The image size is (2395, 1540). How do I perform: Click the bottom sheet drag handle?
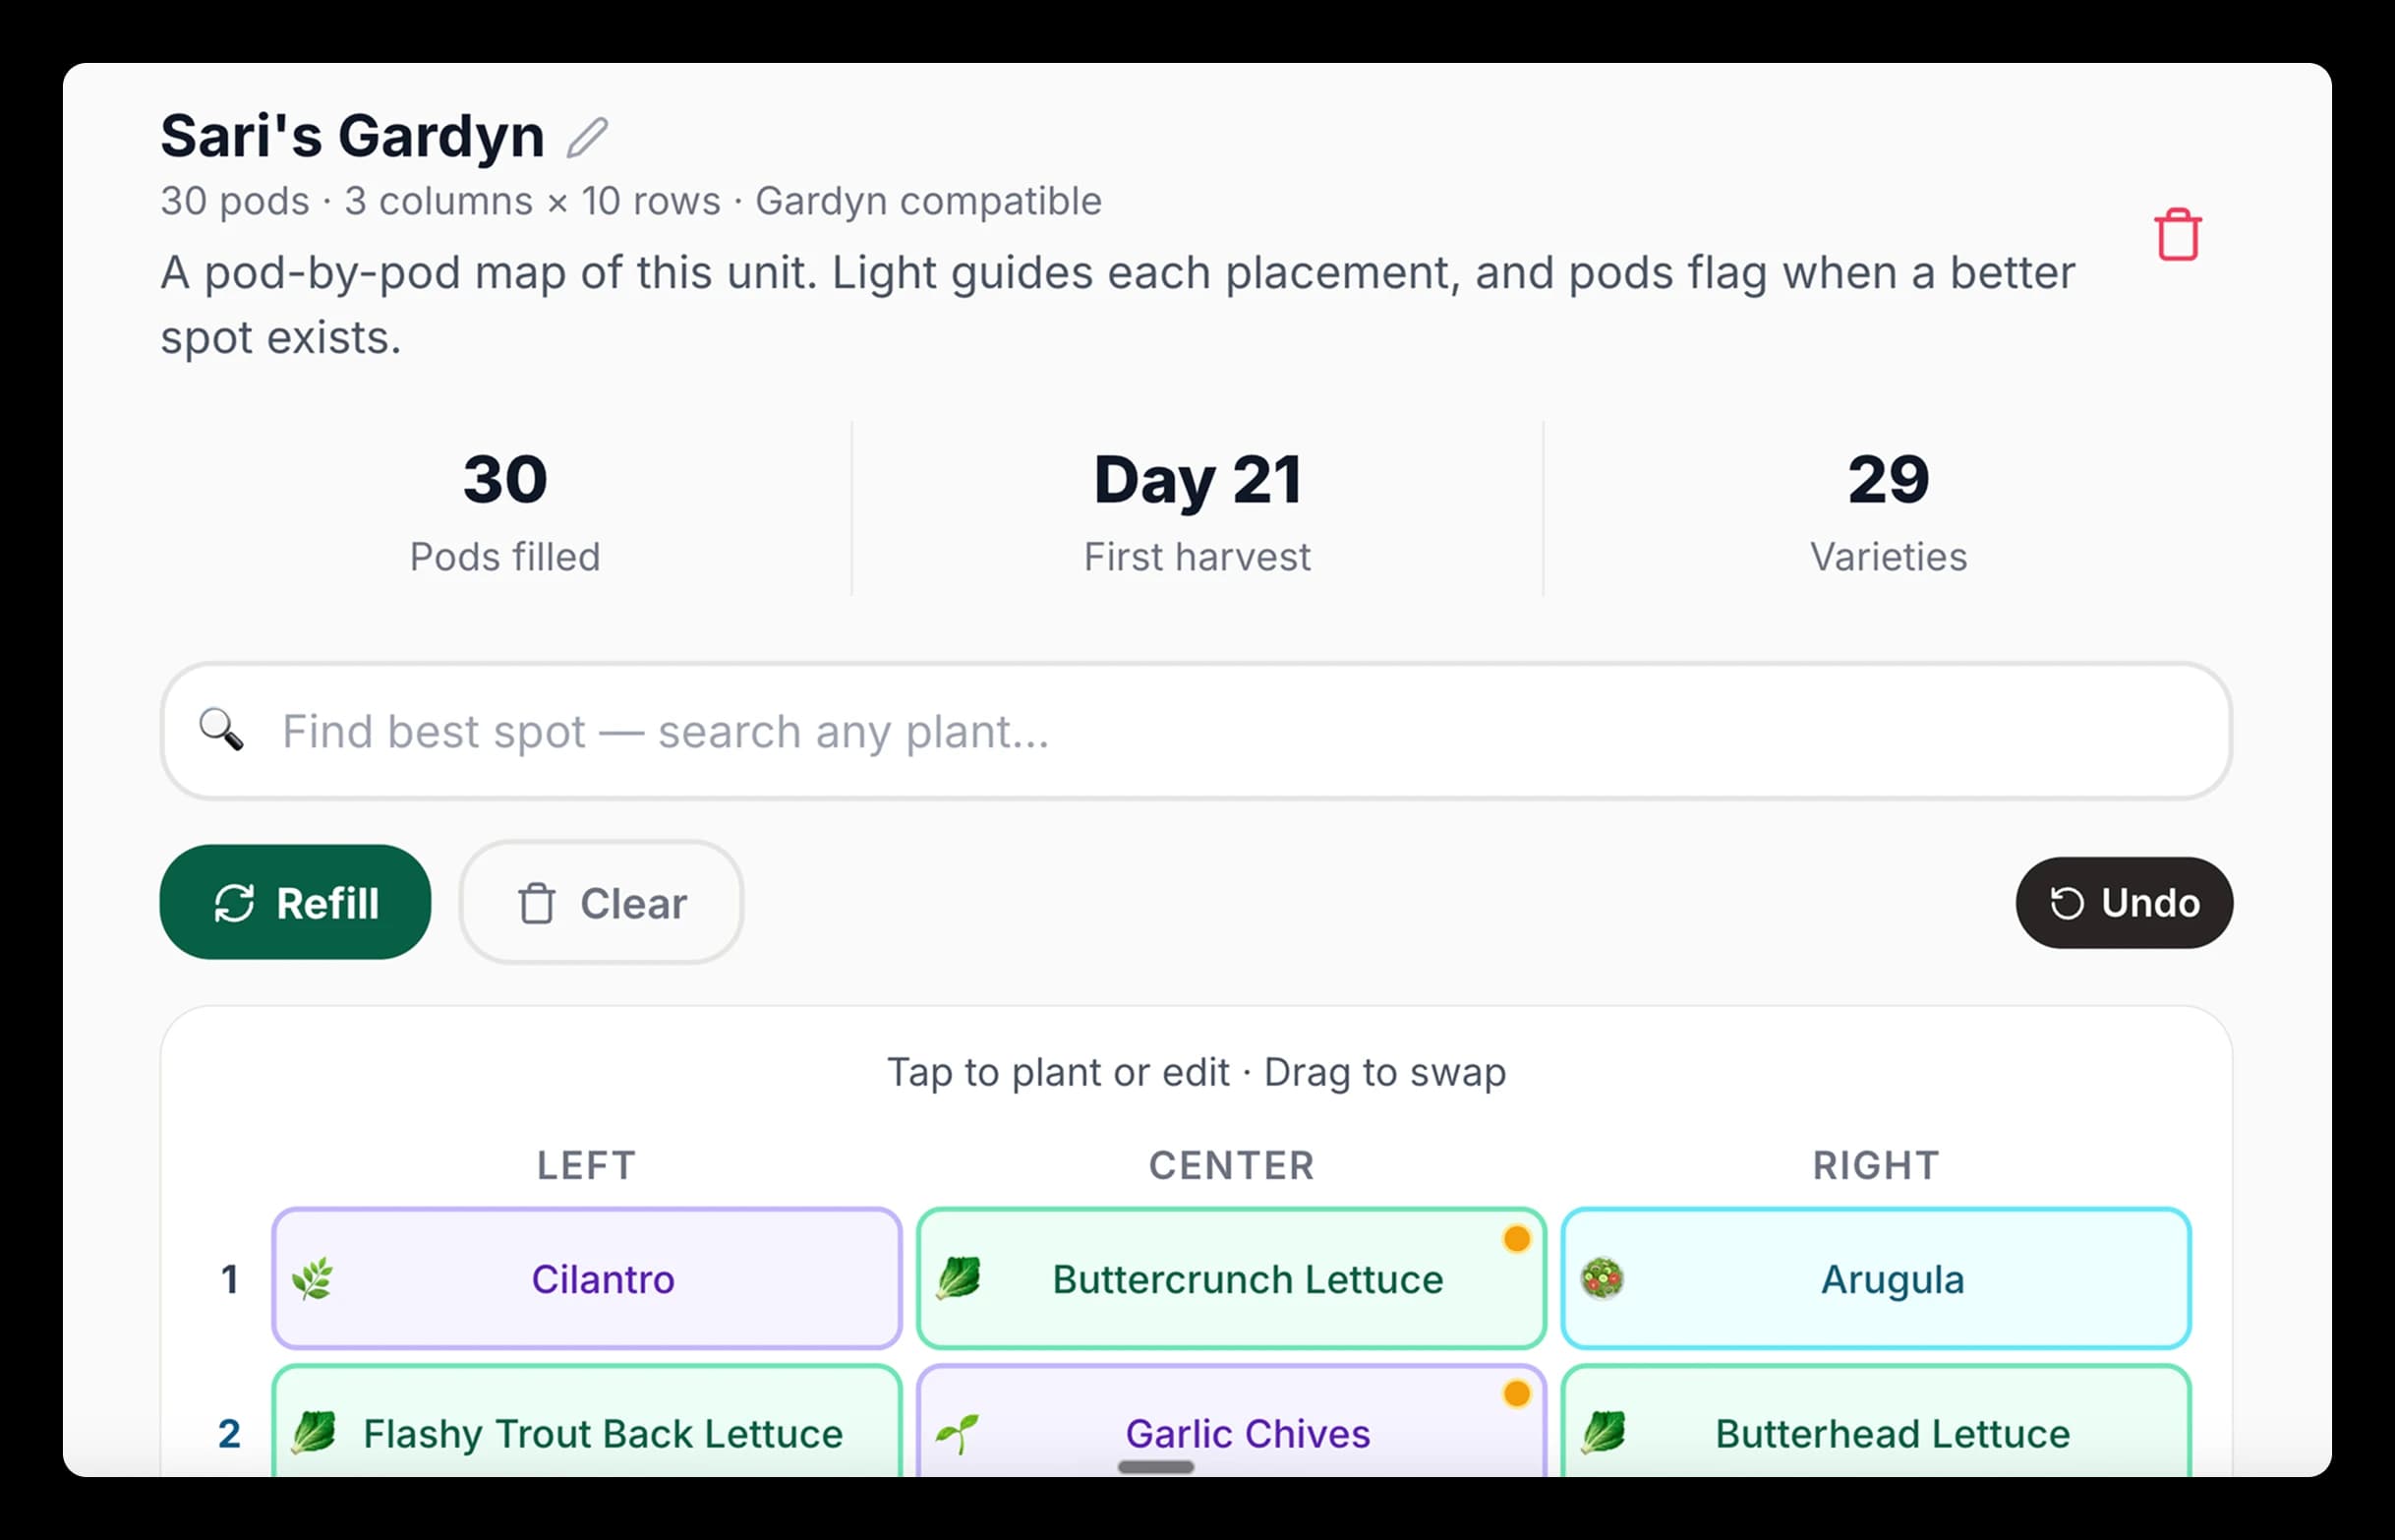pyautogui.click(x=1155, y=1467)
